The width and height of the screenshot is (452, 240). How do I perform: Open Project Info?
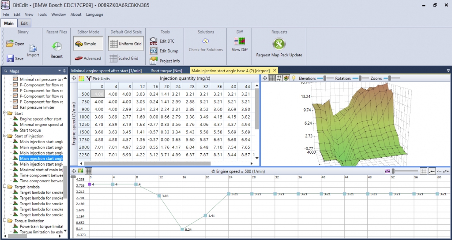(x=165, y=61)
